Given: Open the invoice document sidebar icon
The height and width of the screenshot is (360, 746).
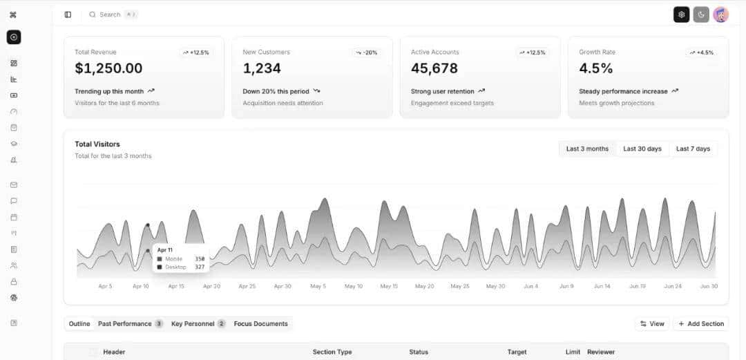Looking at the screenshot, I should 14,249.
